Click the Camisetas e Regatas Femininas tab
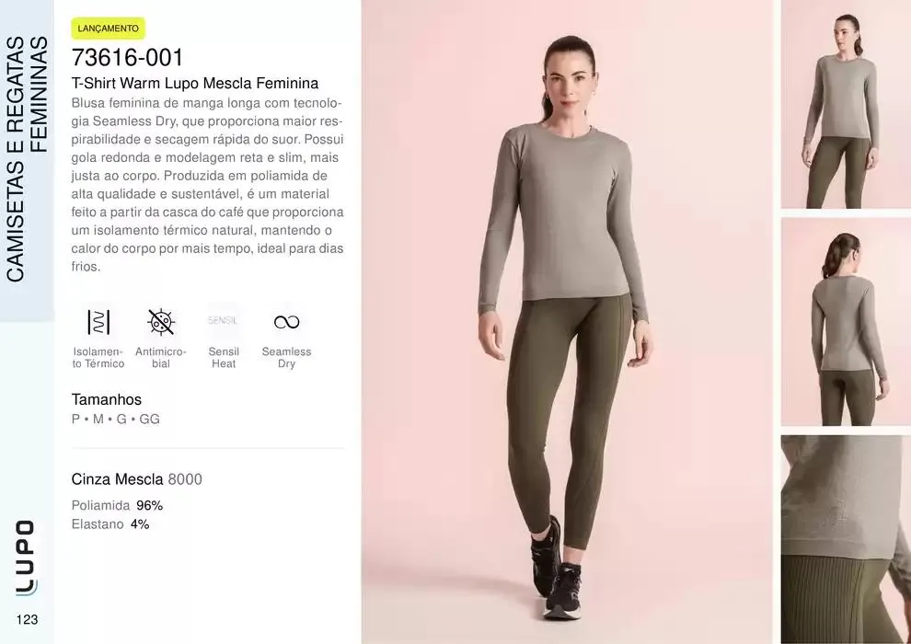911x644 pixels. [27, 160]
